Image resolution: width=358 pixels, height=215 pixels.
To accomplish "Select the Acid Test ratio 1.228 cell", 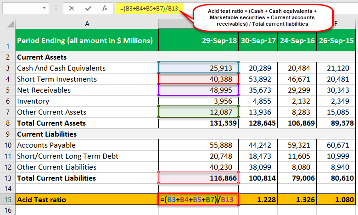I will pyautogui.click(x=258, y=199).
